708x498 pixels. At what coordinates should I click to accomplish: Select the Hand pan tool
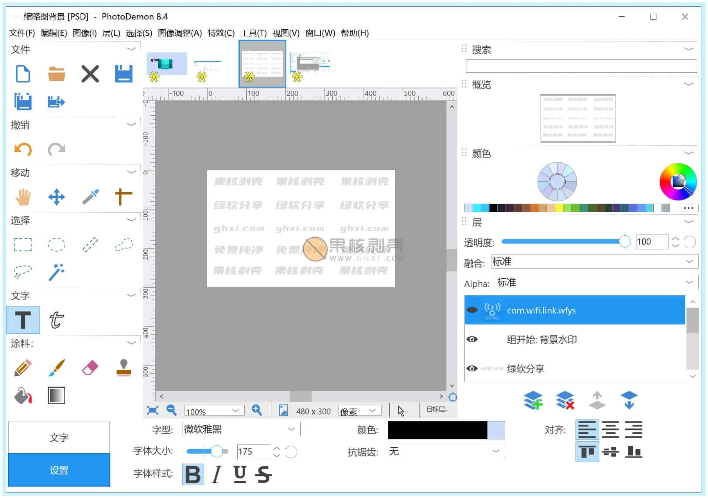(23, 197)
